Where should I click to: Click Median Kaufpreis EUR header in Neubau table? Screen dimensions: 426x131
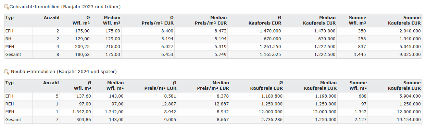320,86
